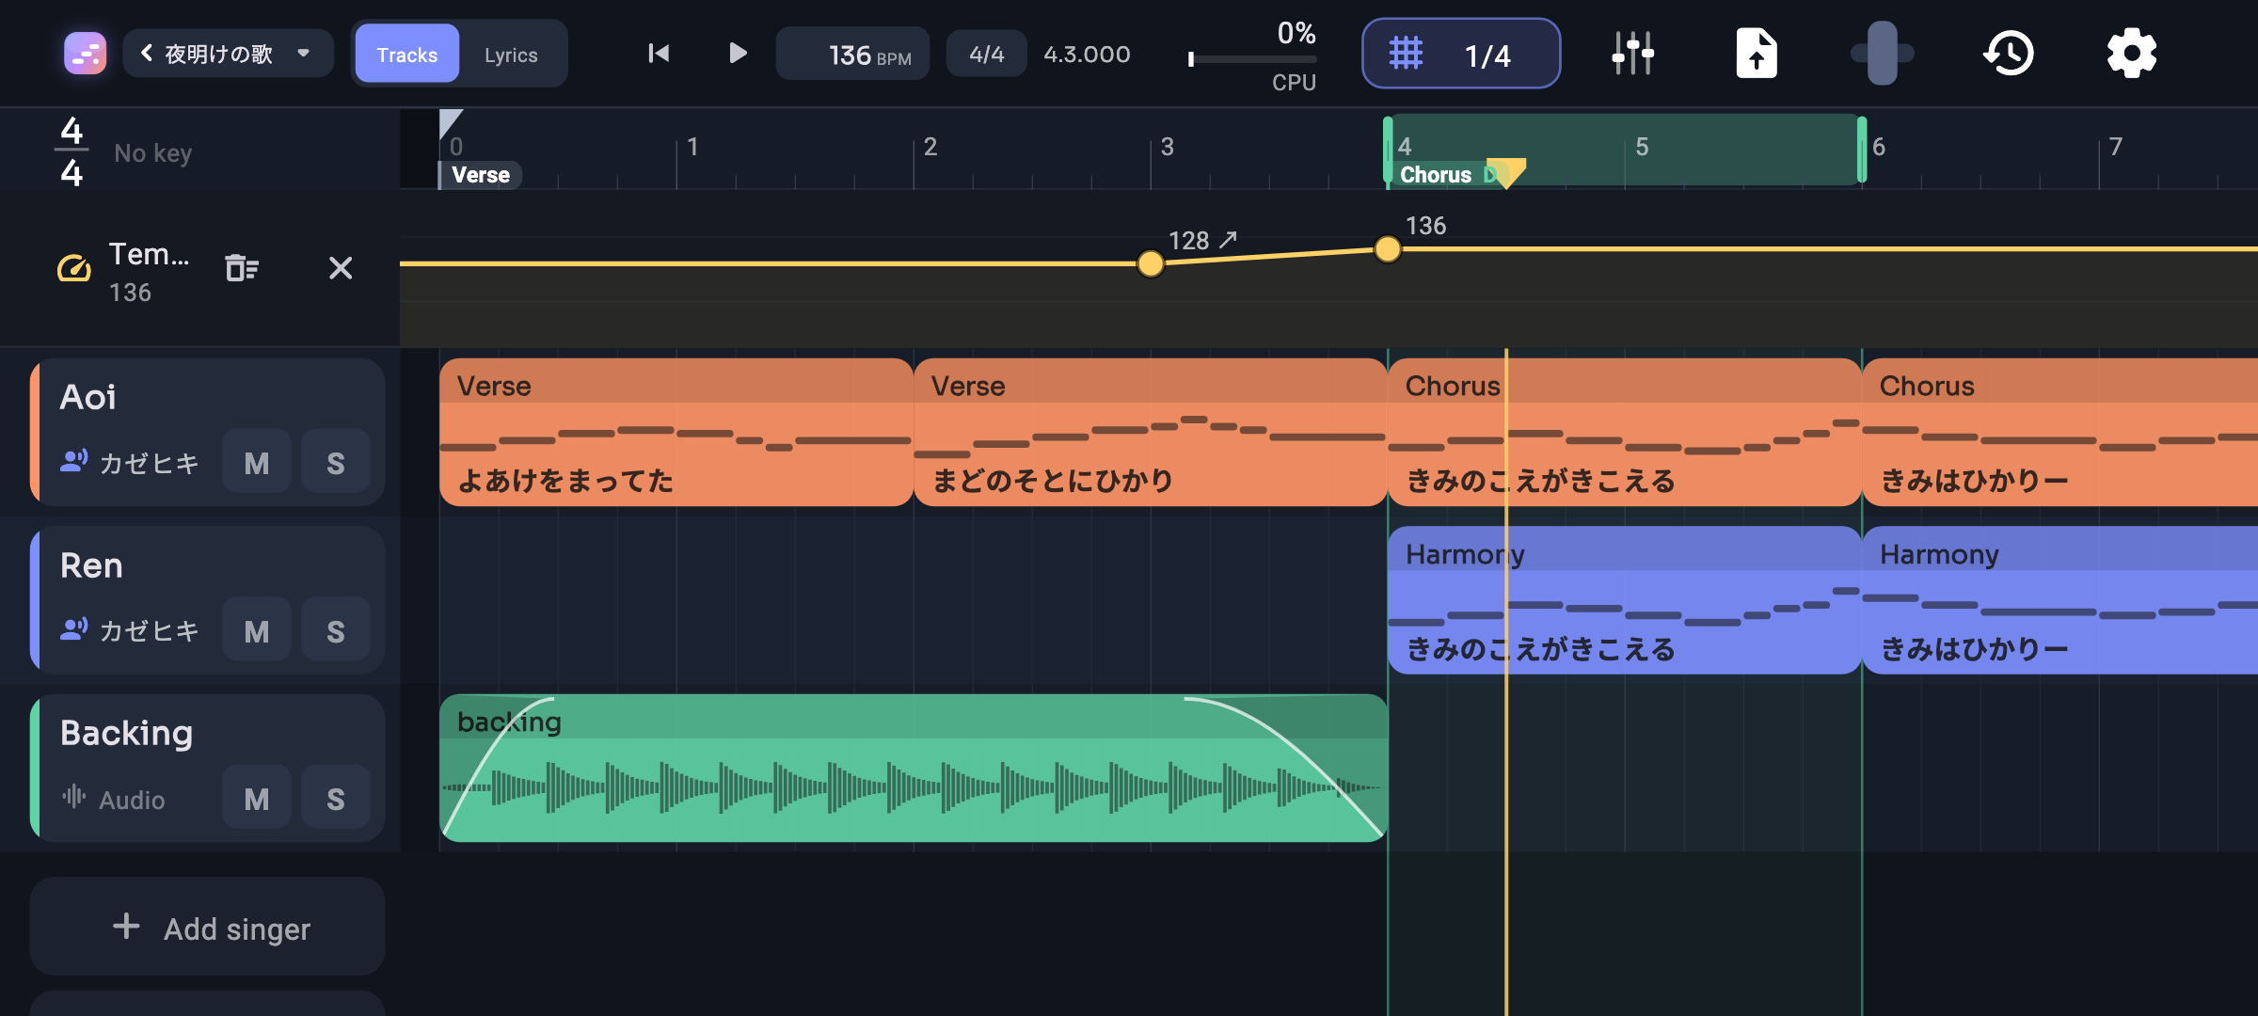This screenshot has height=1016, width=2258.
Task: Open the export file icon
Action: point(1756,54)
